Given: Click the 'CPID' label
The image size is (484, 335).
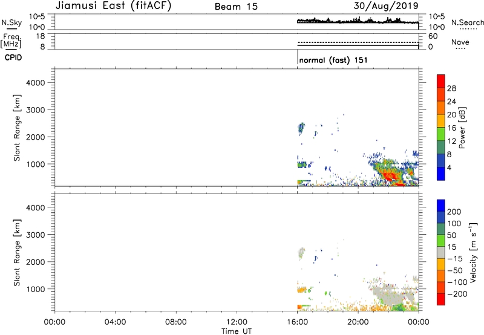Looking at the screenshot, I should coord(13,57).
